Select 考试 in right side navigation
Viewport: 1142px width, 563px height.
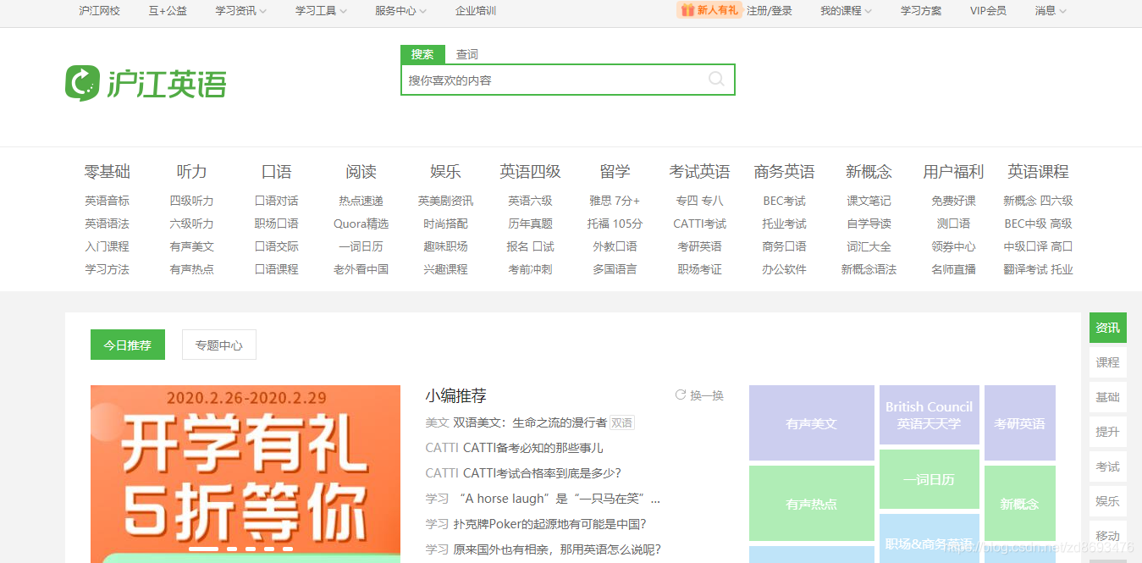click(x=1108, y=466)
